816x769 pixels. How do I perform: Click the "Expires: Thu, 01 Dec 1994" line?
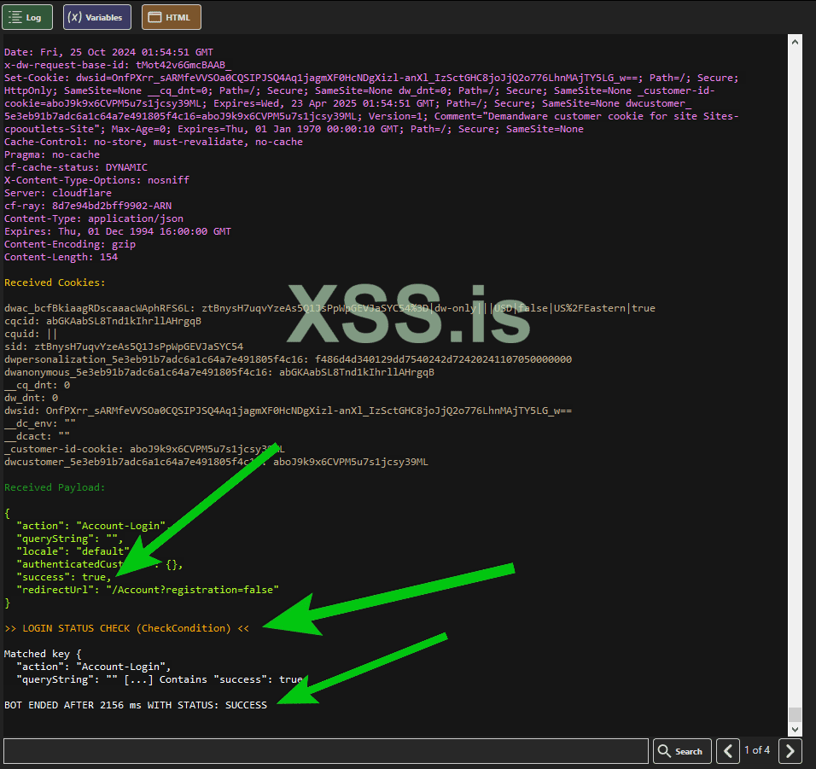[x=118, y=231]
